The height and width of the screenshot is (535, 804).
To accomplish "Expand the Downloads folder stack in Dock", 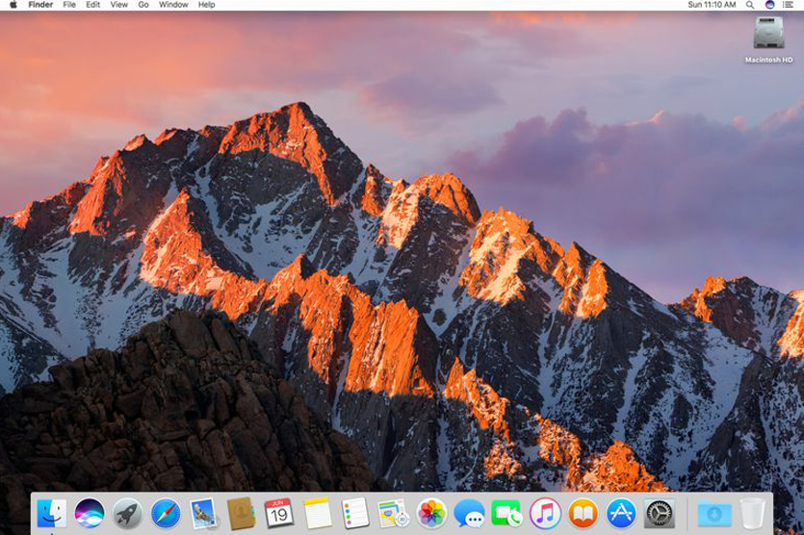I will pos(713,513).
